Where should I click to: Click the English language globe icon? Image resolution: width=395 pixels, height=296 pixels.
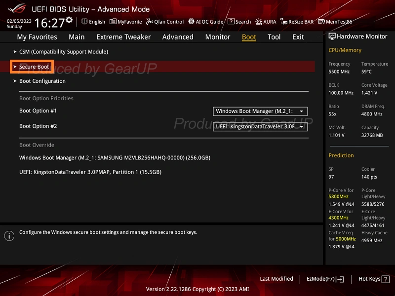84,21
